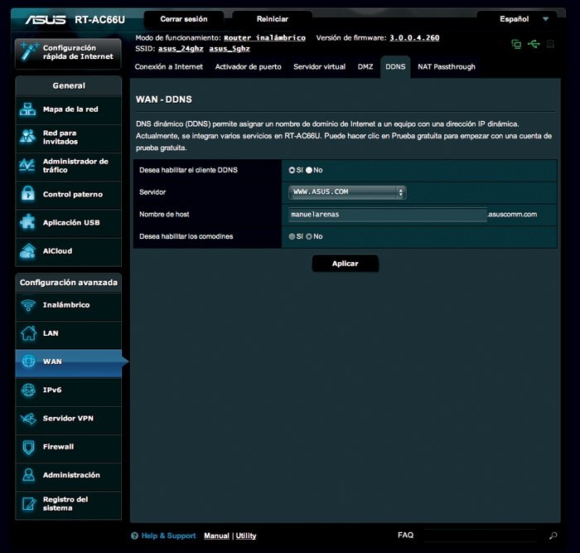Click the Firewall shield icon
Screen dimensions: 580x553
click(x=28, y=447)
